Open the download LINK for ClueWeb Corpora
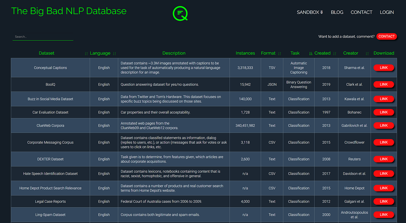The height and width of the screenshot is (223, 406). tap(384, 125)
